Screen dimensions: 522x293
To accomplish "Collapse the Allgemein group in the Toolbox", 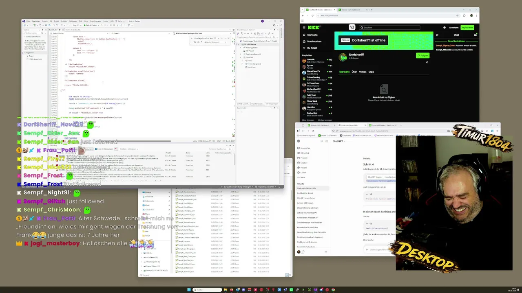I will [x=25, y=53].
